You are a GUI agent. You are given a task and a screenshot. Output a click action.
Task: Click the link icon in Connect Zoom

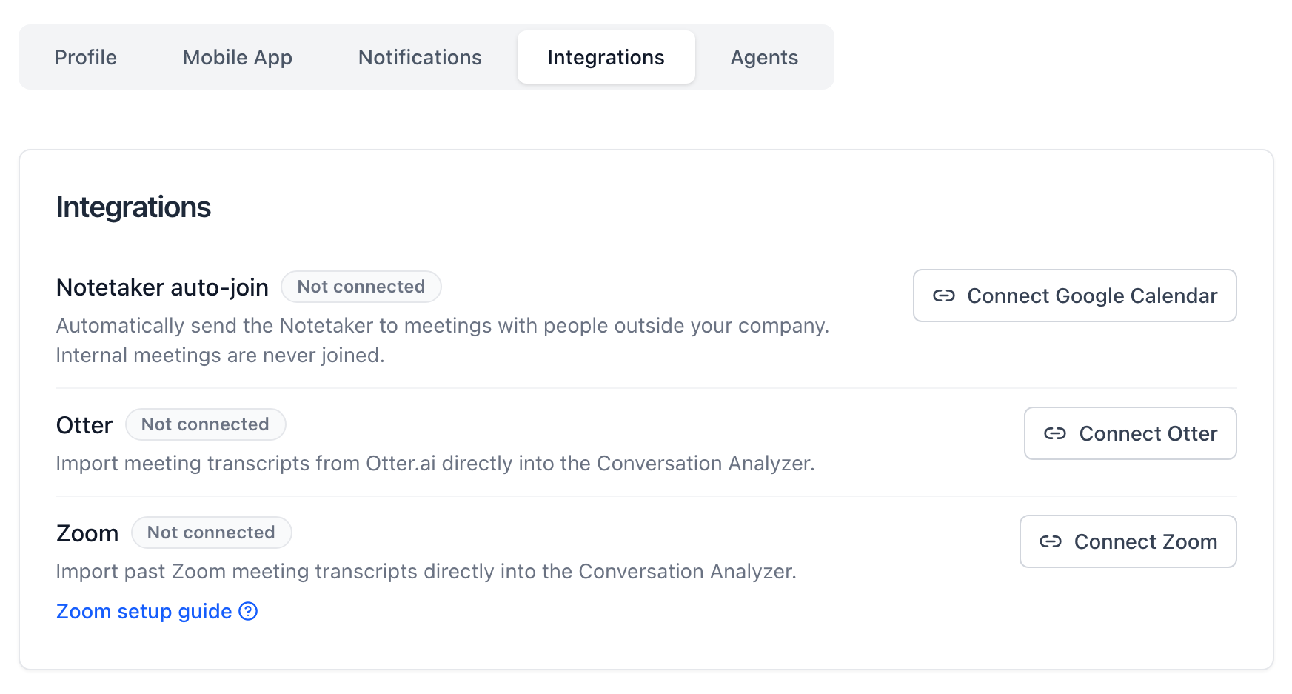[1051, 541]
